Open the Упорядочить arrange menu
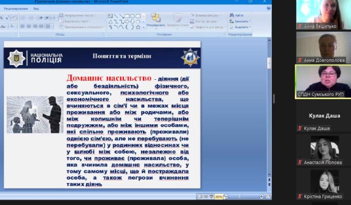Viewport: 351px width, 205px height. click(x=155, y=21)
